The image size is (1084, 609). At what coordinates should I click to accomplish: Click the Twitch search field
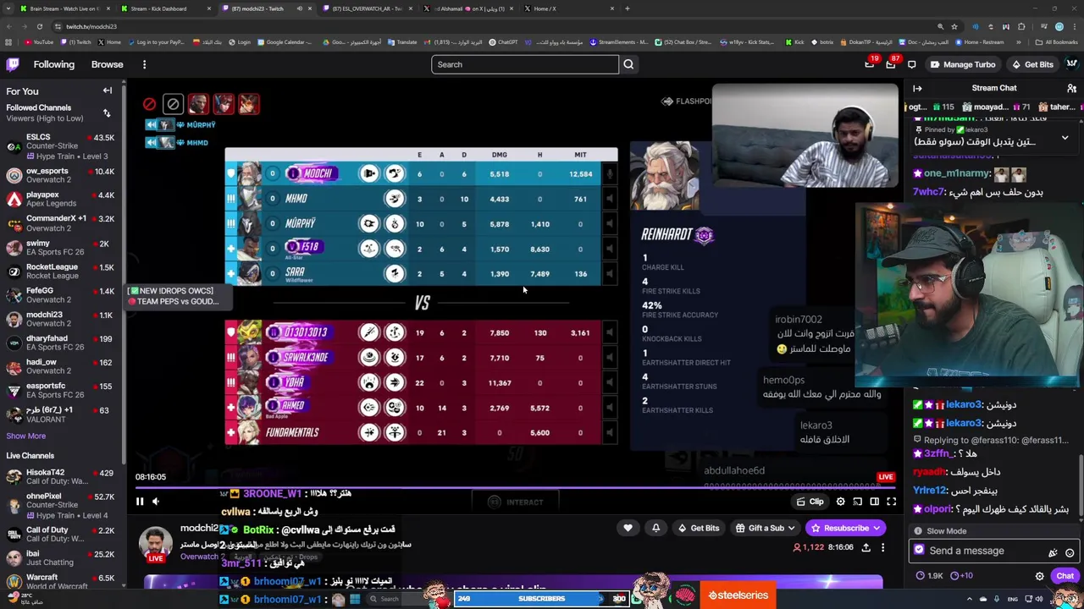point(525,64)
